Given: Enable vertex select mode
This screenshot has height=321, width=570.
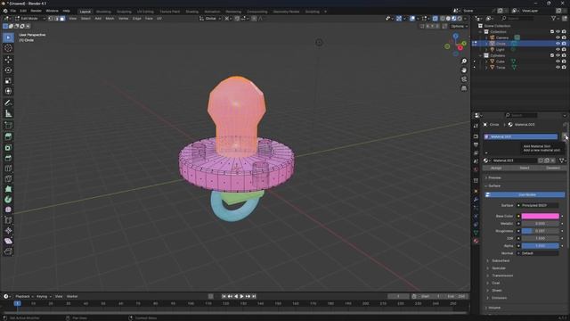Looking at the screenshot, I should coord(51,19).
